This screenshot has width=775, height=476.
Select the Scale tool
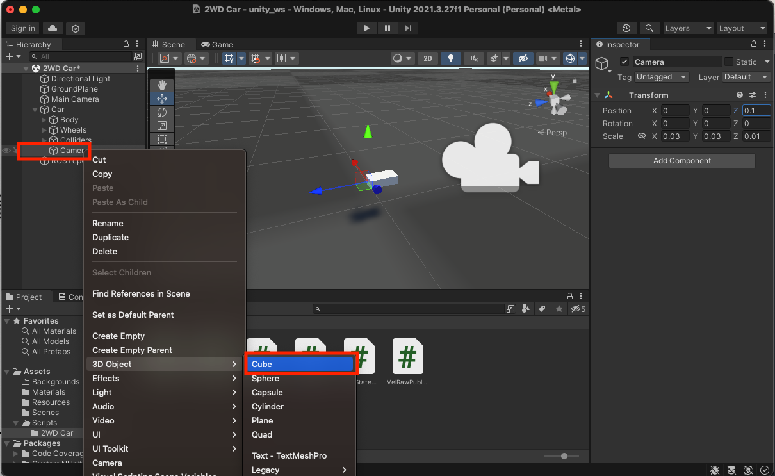[x=161, y=126]
